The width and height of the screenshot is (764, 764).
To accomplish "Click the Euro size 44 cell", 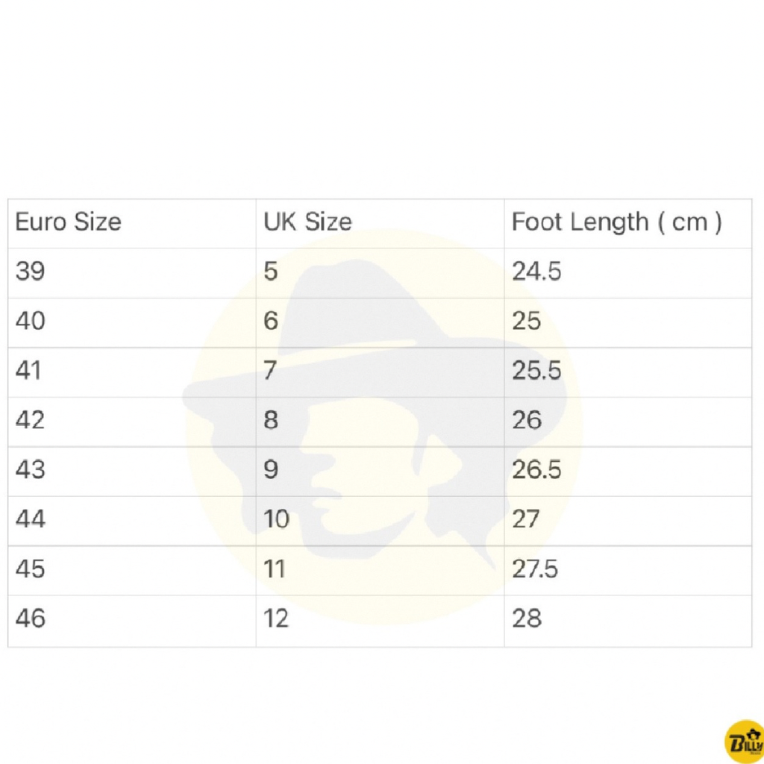I will [31, 519].
